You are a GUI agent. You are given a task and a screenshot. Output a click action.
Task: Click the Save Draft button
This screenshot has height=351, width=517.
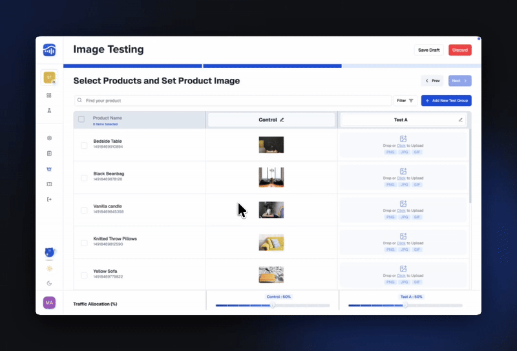pyautogui.click(x=428, y=50)
